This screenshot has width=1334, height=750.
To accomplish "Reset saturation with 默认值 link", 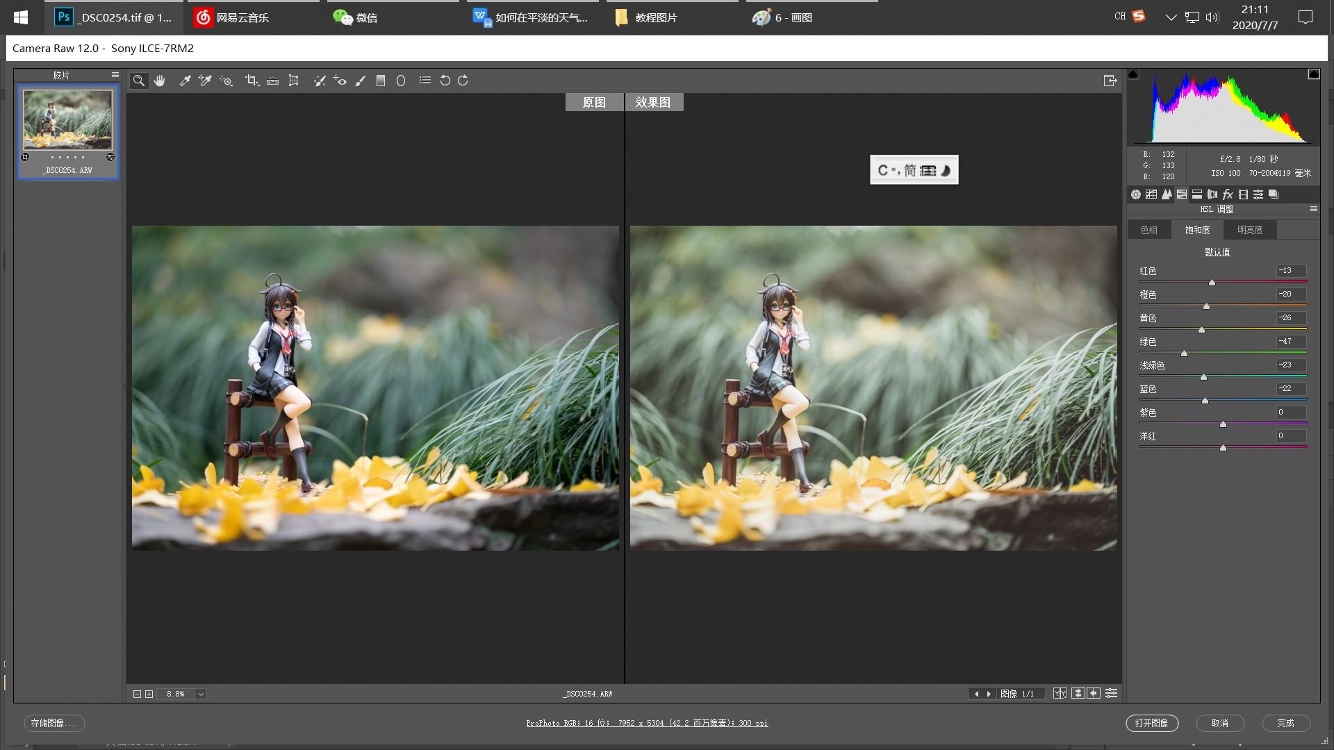I will pos(1217,252).
